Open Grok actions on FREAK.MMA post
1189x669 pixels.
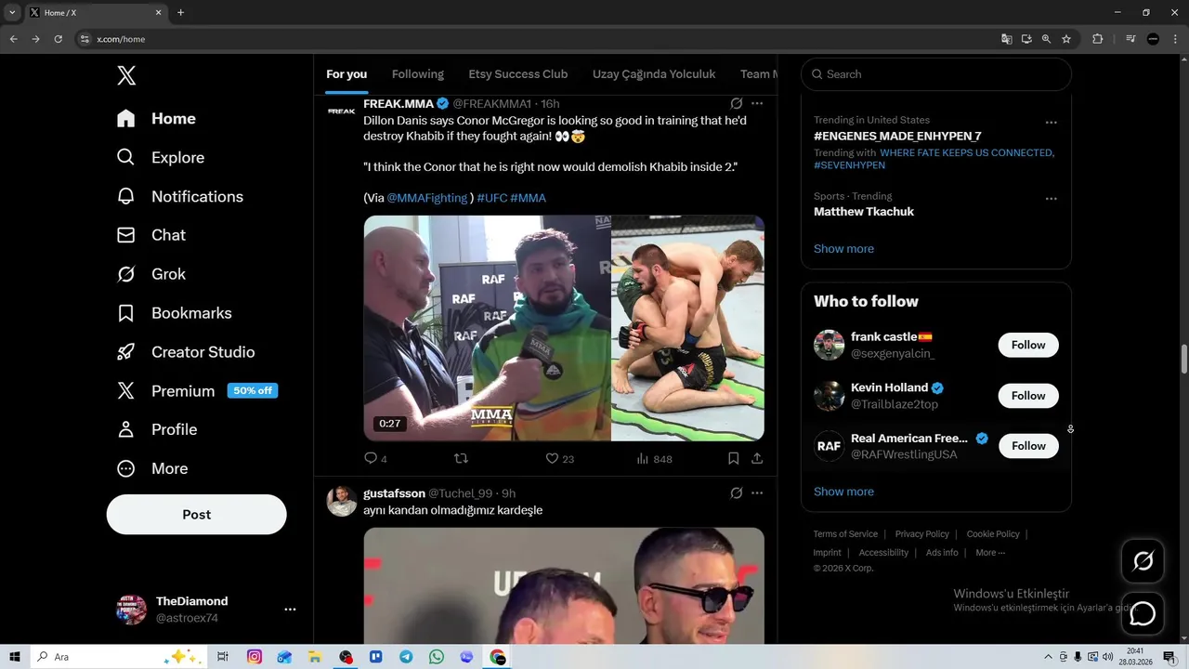click(736, 103)
